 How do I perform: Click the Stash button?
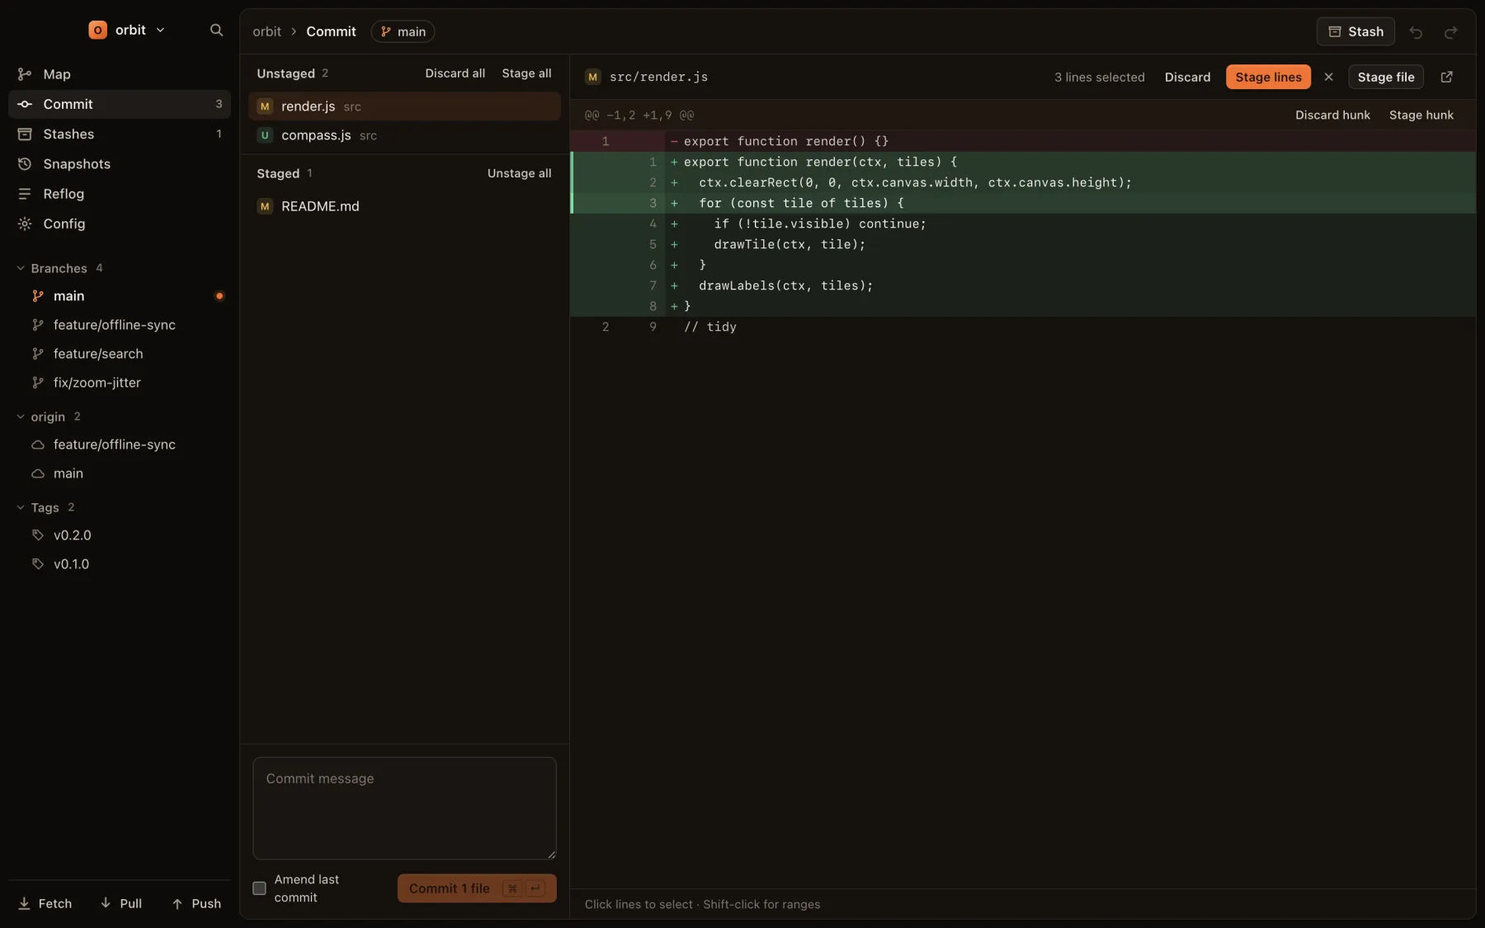pyautogui.click(x=1355, y=31)
